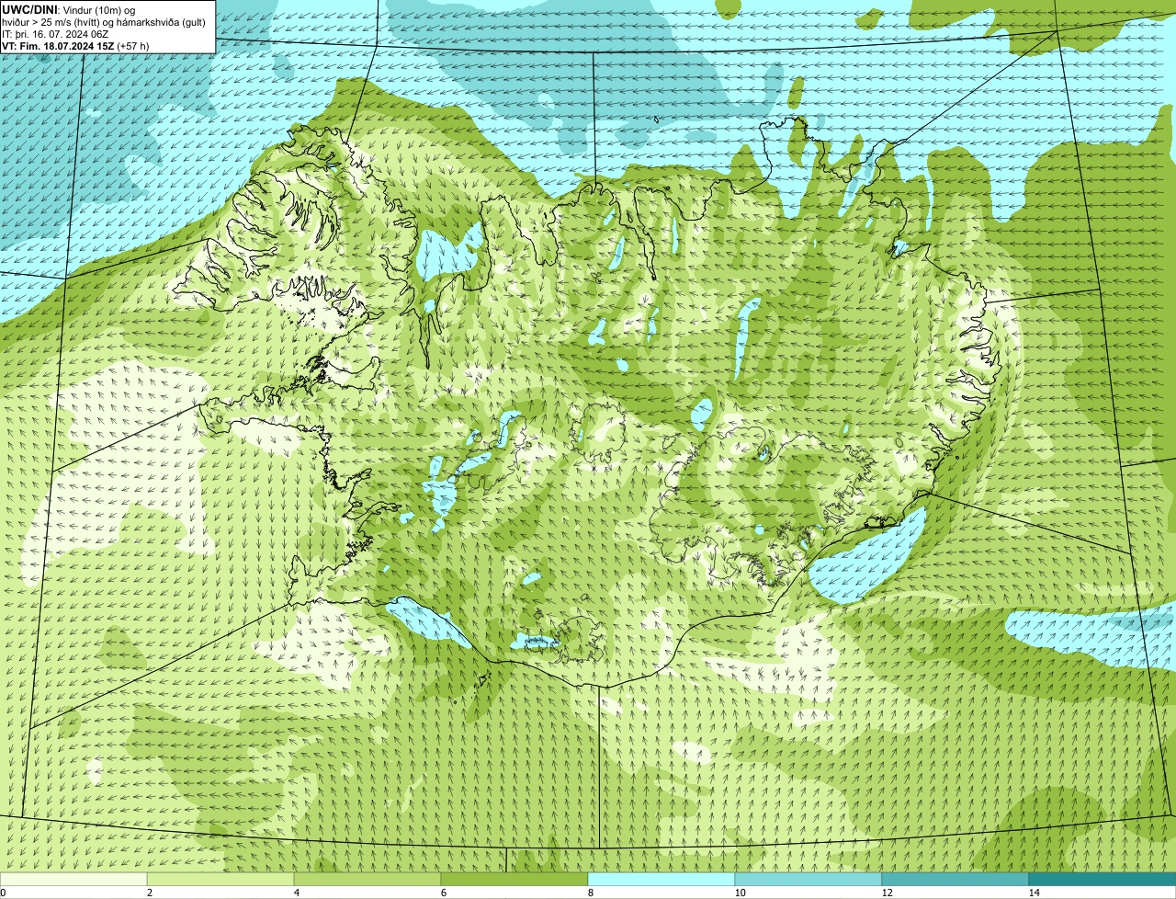
Task: Click the legend scale label "6"
Action: tap(443, 893)
